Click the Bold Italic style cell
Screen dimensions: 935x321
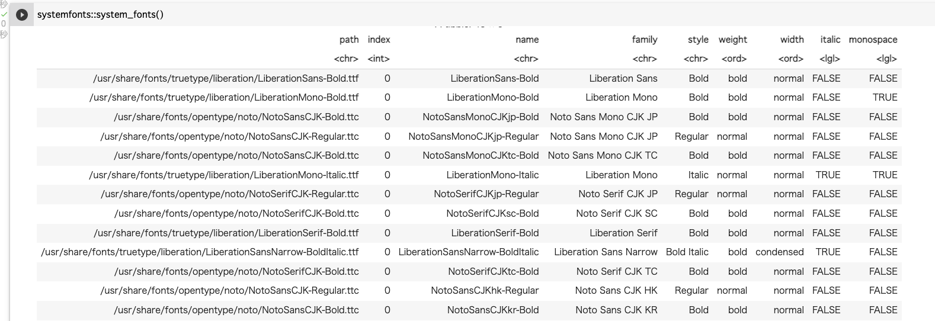687,252
